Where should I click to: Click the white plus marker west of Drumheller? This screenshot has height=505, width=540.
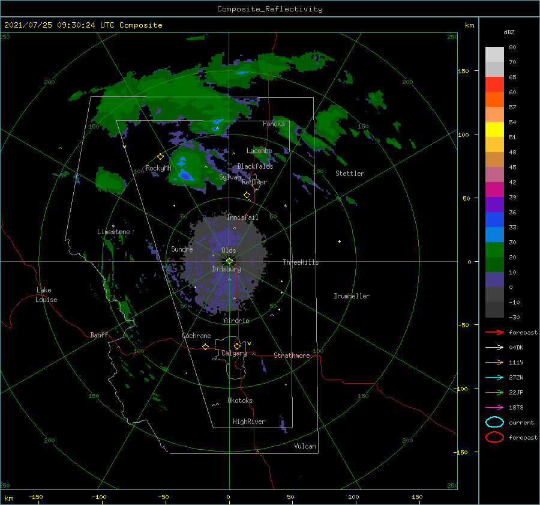tap(339, 241)
